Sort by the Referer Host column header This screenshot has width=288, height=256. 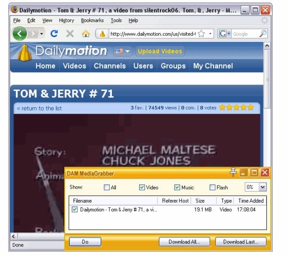(x=174, y=201)
